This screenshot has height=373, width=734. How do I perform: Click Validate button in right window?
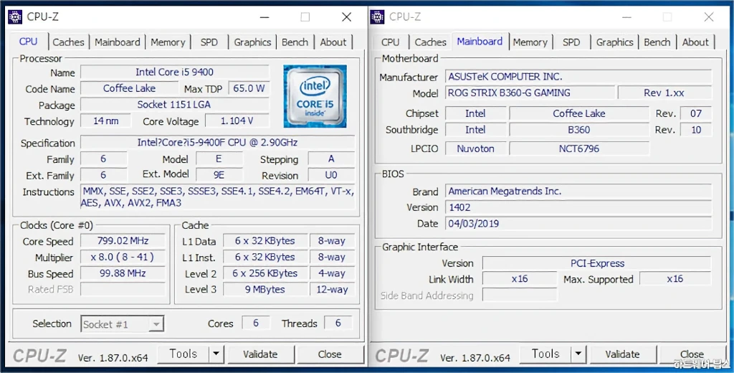pyautogui.click(x=623, y=354)
